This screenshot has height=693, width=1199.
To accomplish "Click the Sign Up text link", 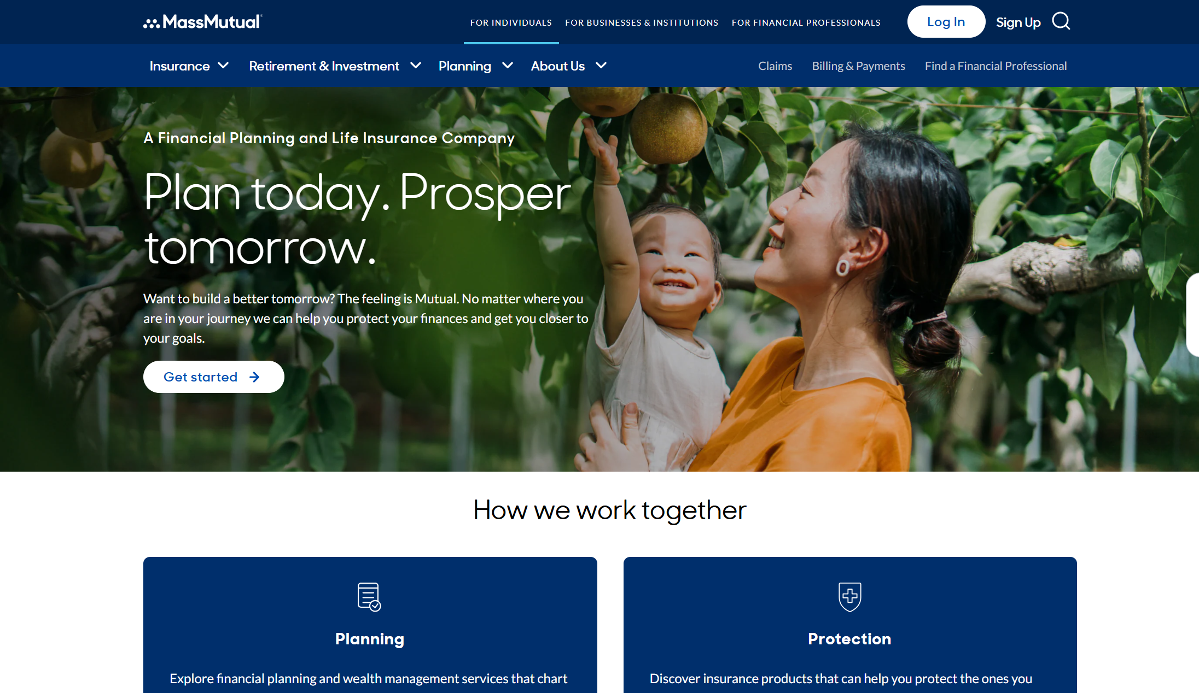I will point(1018,21).
